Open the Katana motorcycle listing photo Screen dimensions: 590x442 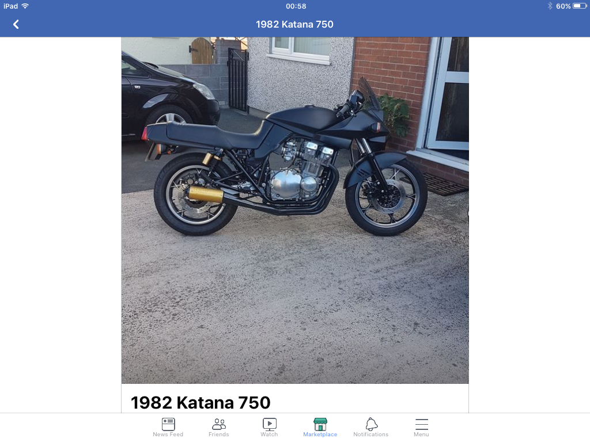coord(295,210)
